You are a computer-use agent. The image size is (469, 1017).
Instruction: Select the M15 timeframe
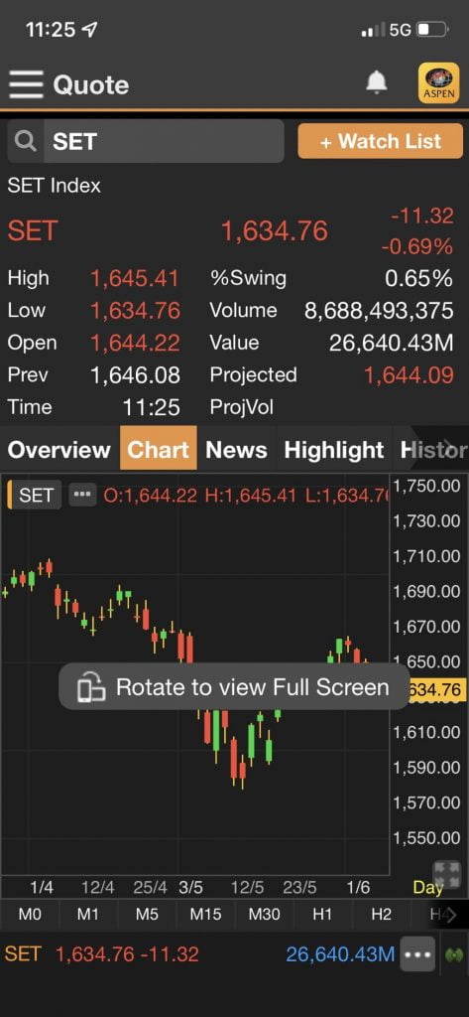205,914
